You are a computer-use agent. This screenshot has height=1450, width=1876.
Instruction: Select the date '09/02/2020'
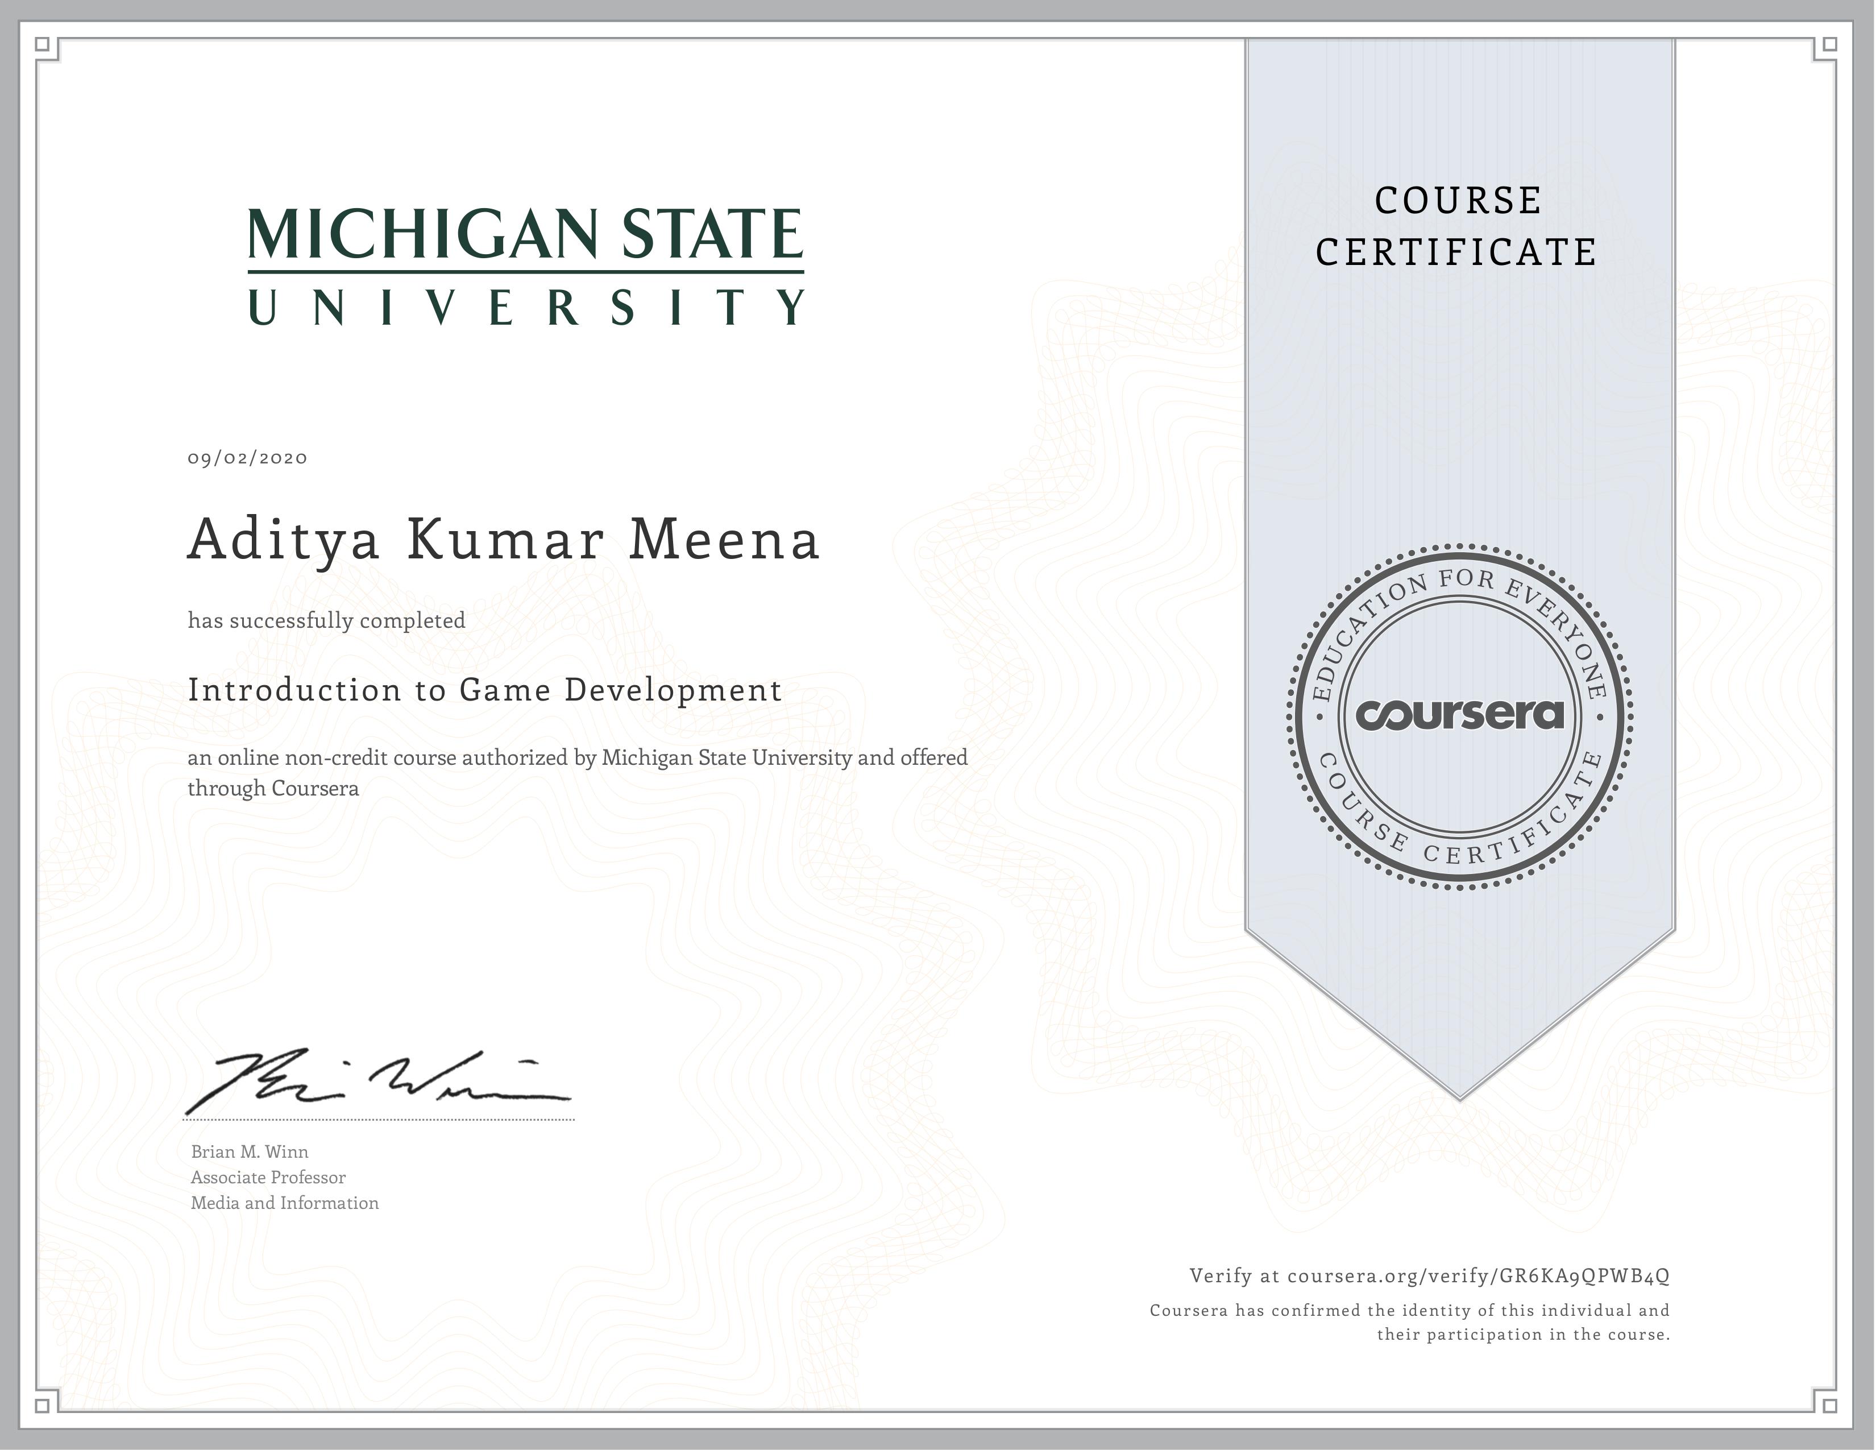pos(247,459)
